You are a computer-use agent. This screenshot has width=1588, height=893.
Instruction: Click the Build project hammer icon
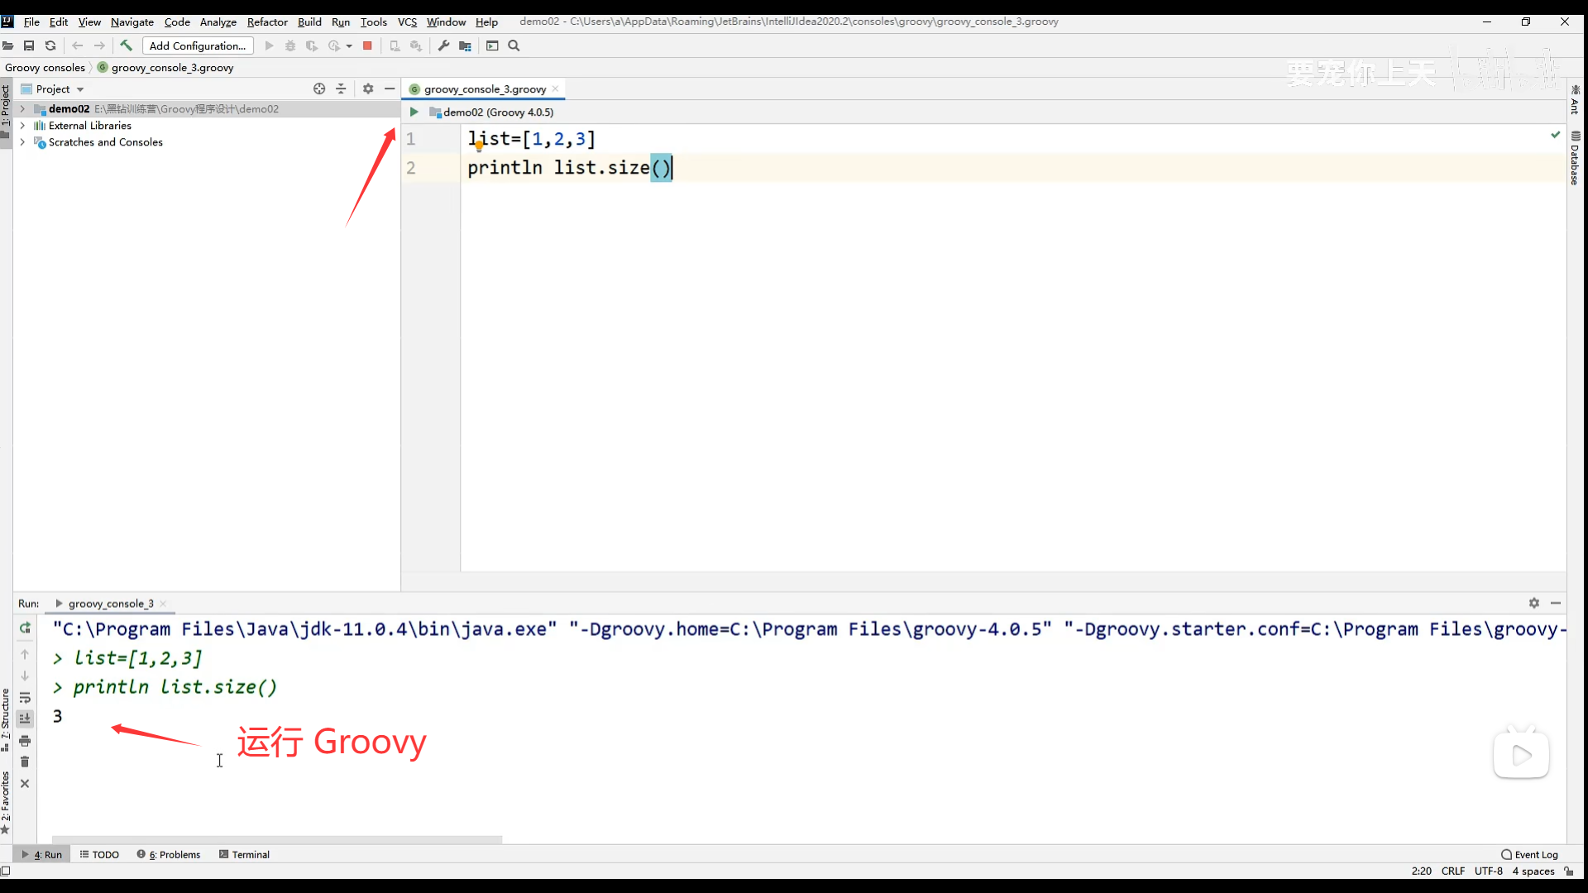click(x=127, y=45)
